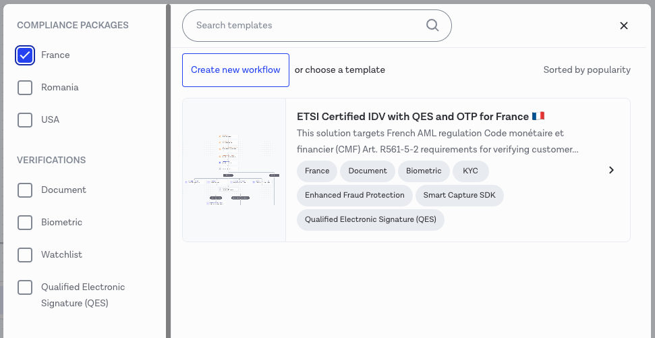Open the ETSI template chevron arrow
This screenshot has height=338, width=655.
(x=611, y=170)
